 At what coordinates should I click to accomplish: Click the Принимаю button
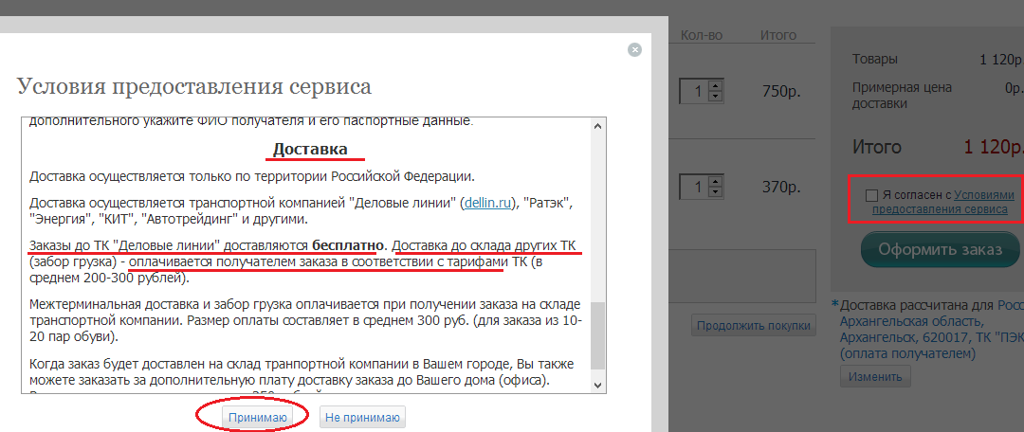[257, 417]
